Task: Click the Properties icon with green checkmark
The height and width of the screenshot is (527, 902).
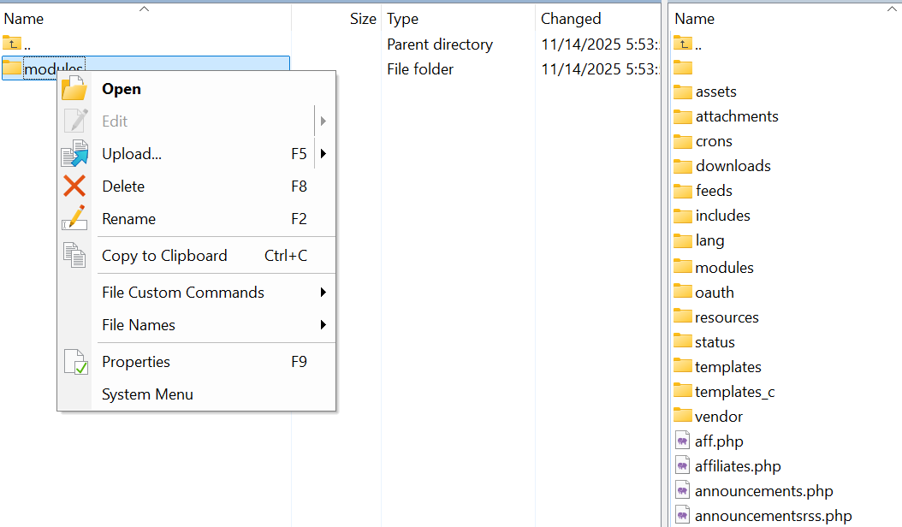Action: [75, 362]
